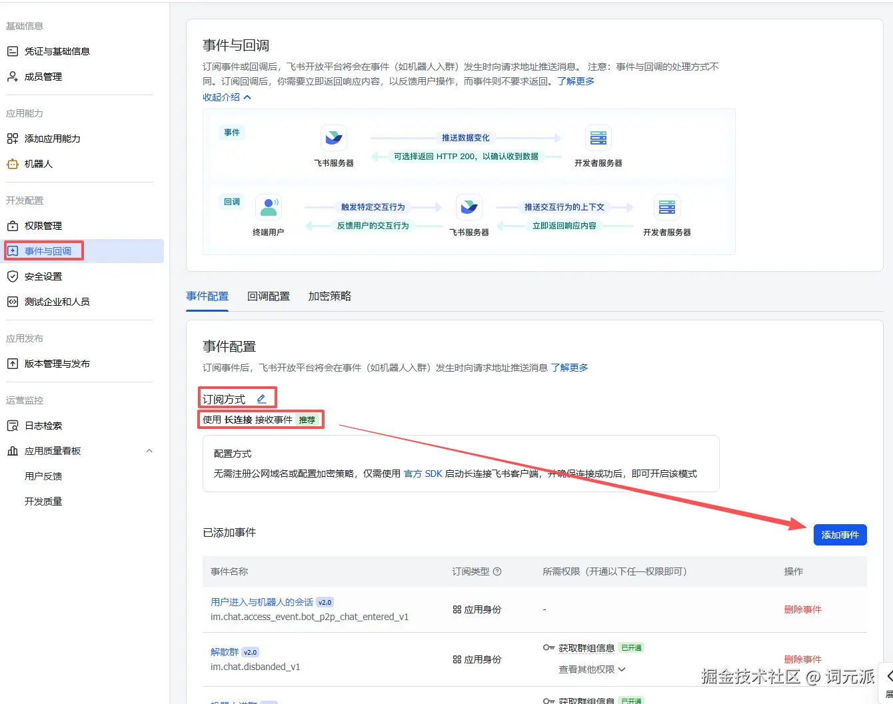Click the 事件与回调 sidebar icon
The image size is (893, 704).
pyautogui.click(x=12, y=251)
